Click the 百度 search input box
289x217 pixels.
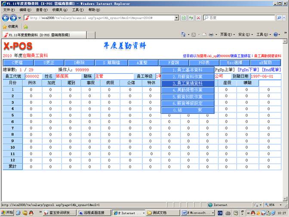pos(241,18)
